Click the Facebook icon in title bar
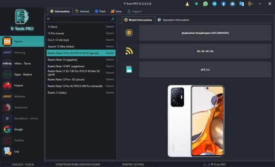275x167 pixels. pos(224,4)
